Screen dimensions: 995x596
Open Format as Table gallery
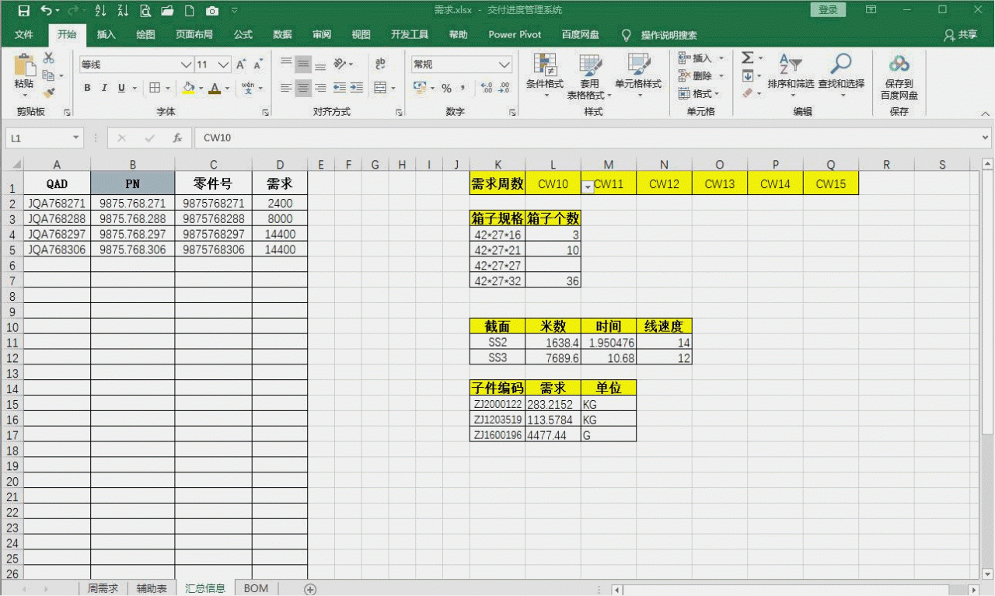589,75
